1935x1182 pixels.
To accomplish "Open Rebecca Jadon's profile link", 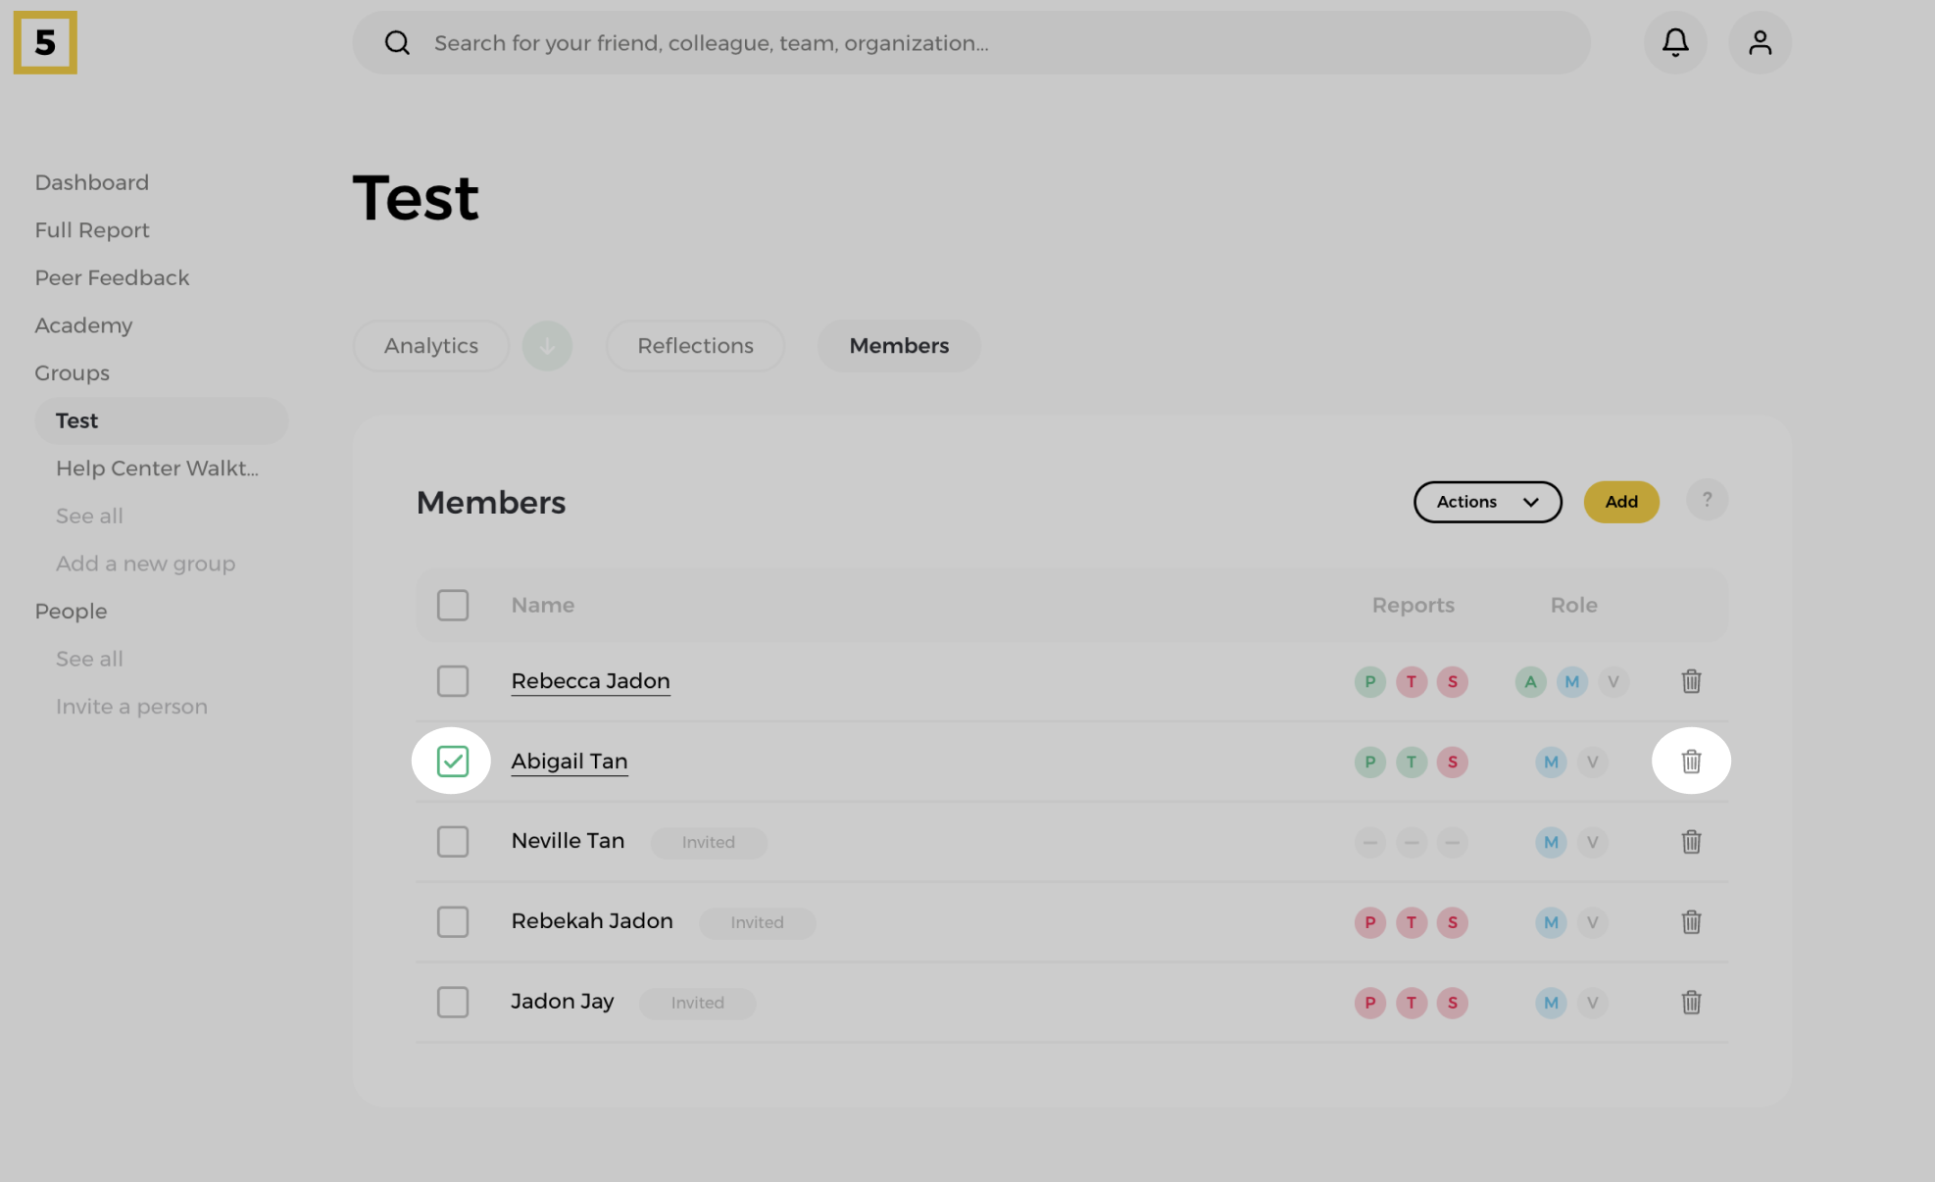I will (590, 681).
